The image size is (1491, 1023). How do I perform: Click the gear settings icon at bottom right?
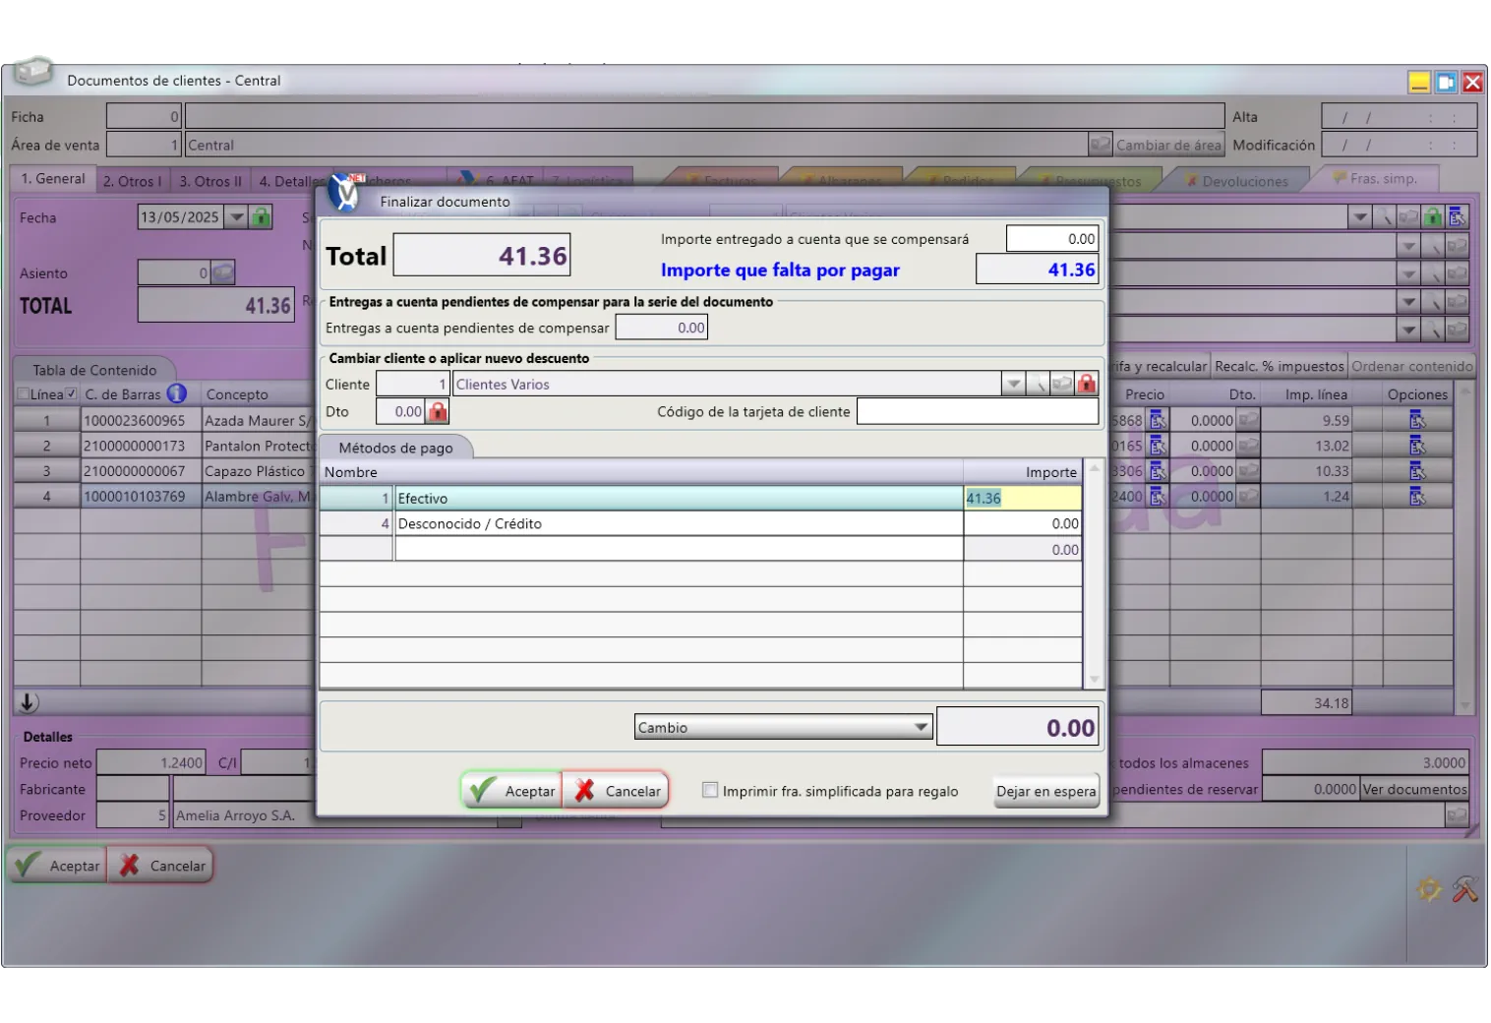pyautogui.click(x=1428, y=889)
